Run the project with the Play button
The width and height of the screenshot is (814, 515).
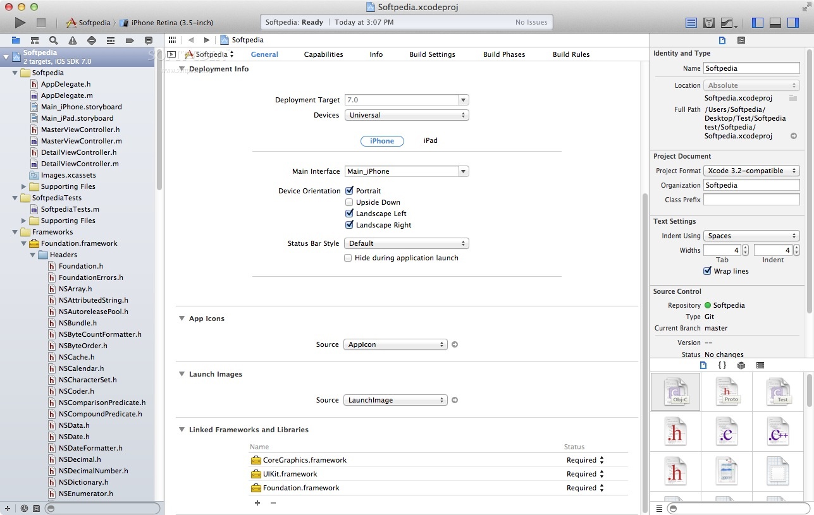pos(20,23)
